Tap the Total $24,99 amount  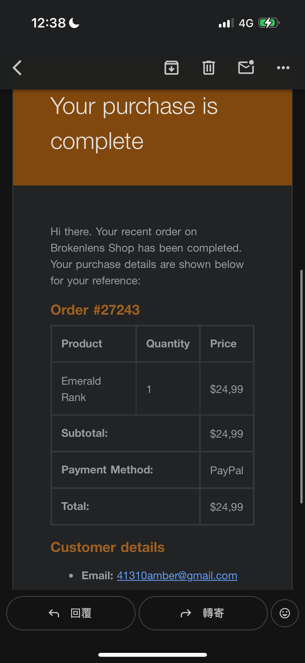[227, 507]
